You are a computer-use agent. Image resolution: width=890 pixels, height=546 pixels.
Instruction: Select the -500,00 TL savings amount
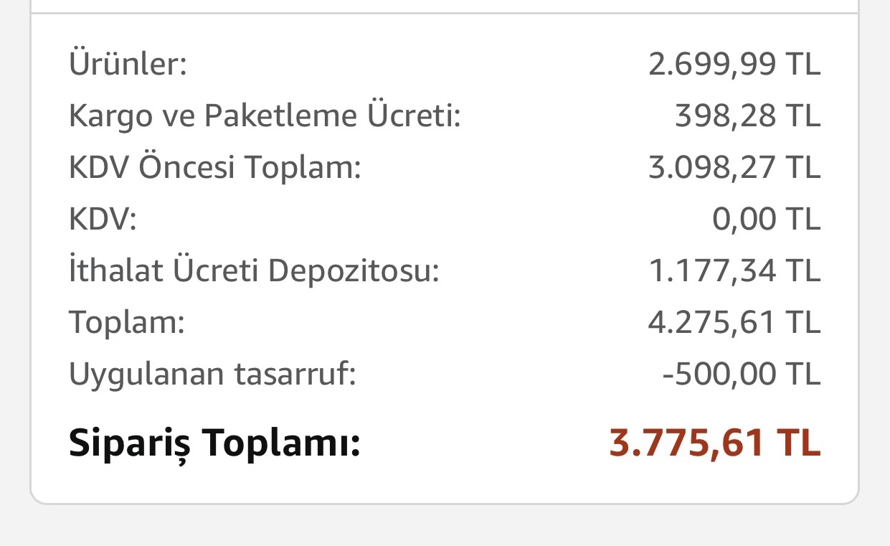742,375
